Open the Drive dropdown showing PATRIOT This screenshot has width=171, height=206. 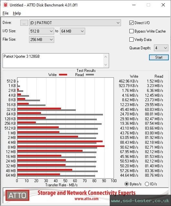(x=75, y=23)
